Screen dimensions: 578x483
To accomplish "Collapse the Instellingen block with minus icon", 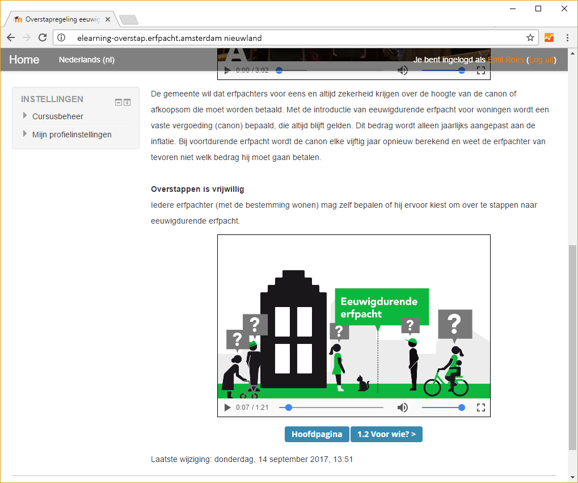I will pyautogui.click(x=119, y=102).
